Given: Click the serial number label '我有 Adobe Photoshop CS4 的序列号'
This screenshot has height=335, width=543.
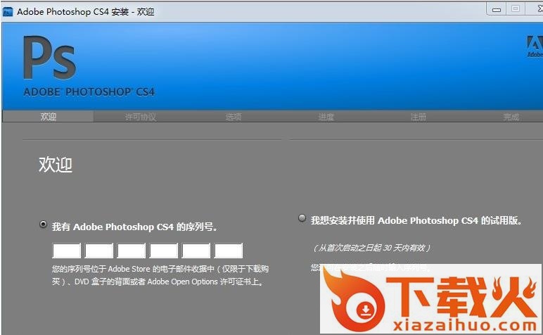Looking at the screenshot, I should point(135,227).
